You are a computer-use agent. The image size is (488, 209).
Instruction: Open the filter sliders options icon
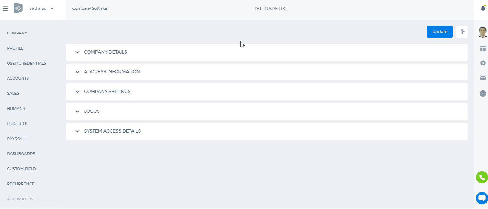click(x=462, y=32)
